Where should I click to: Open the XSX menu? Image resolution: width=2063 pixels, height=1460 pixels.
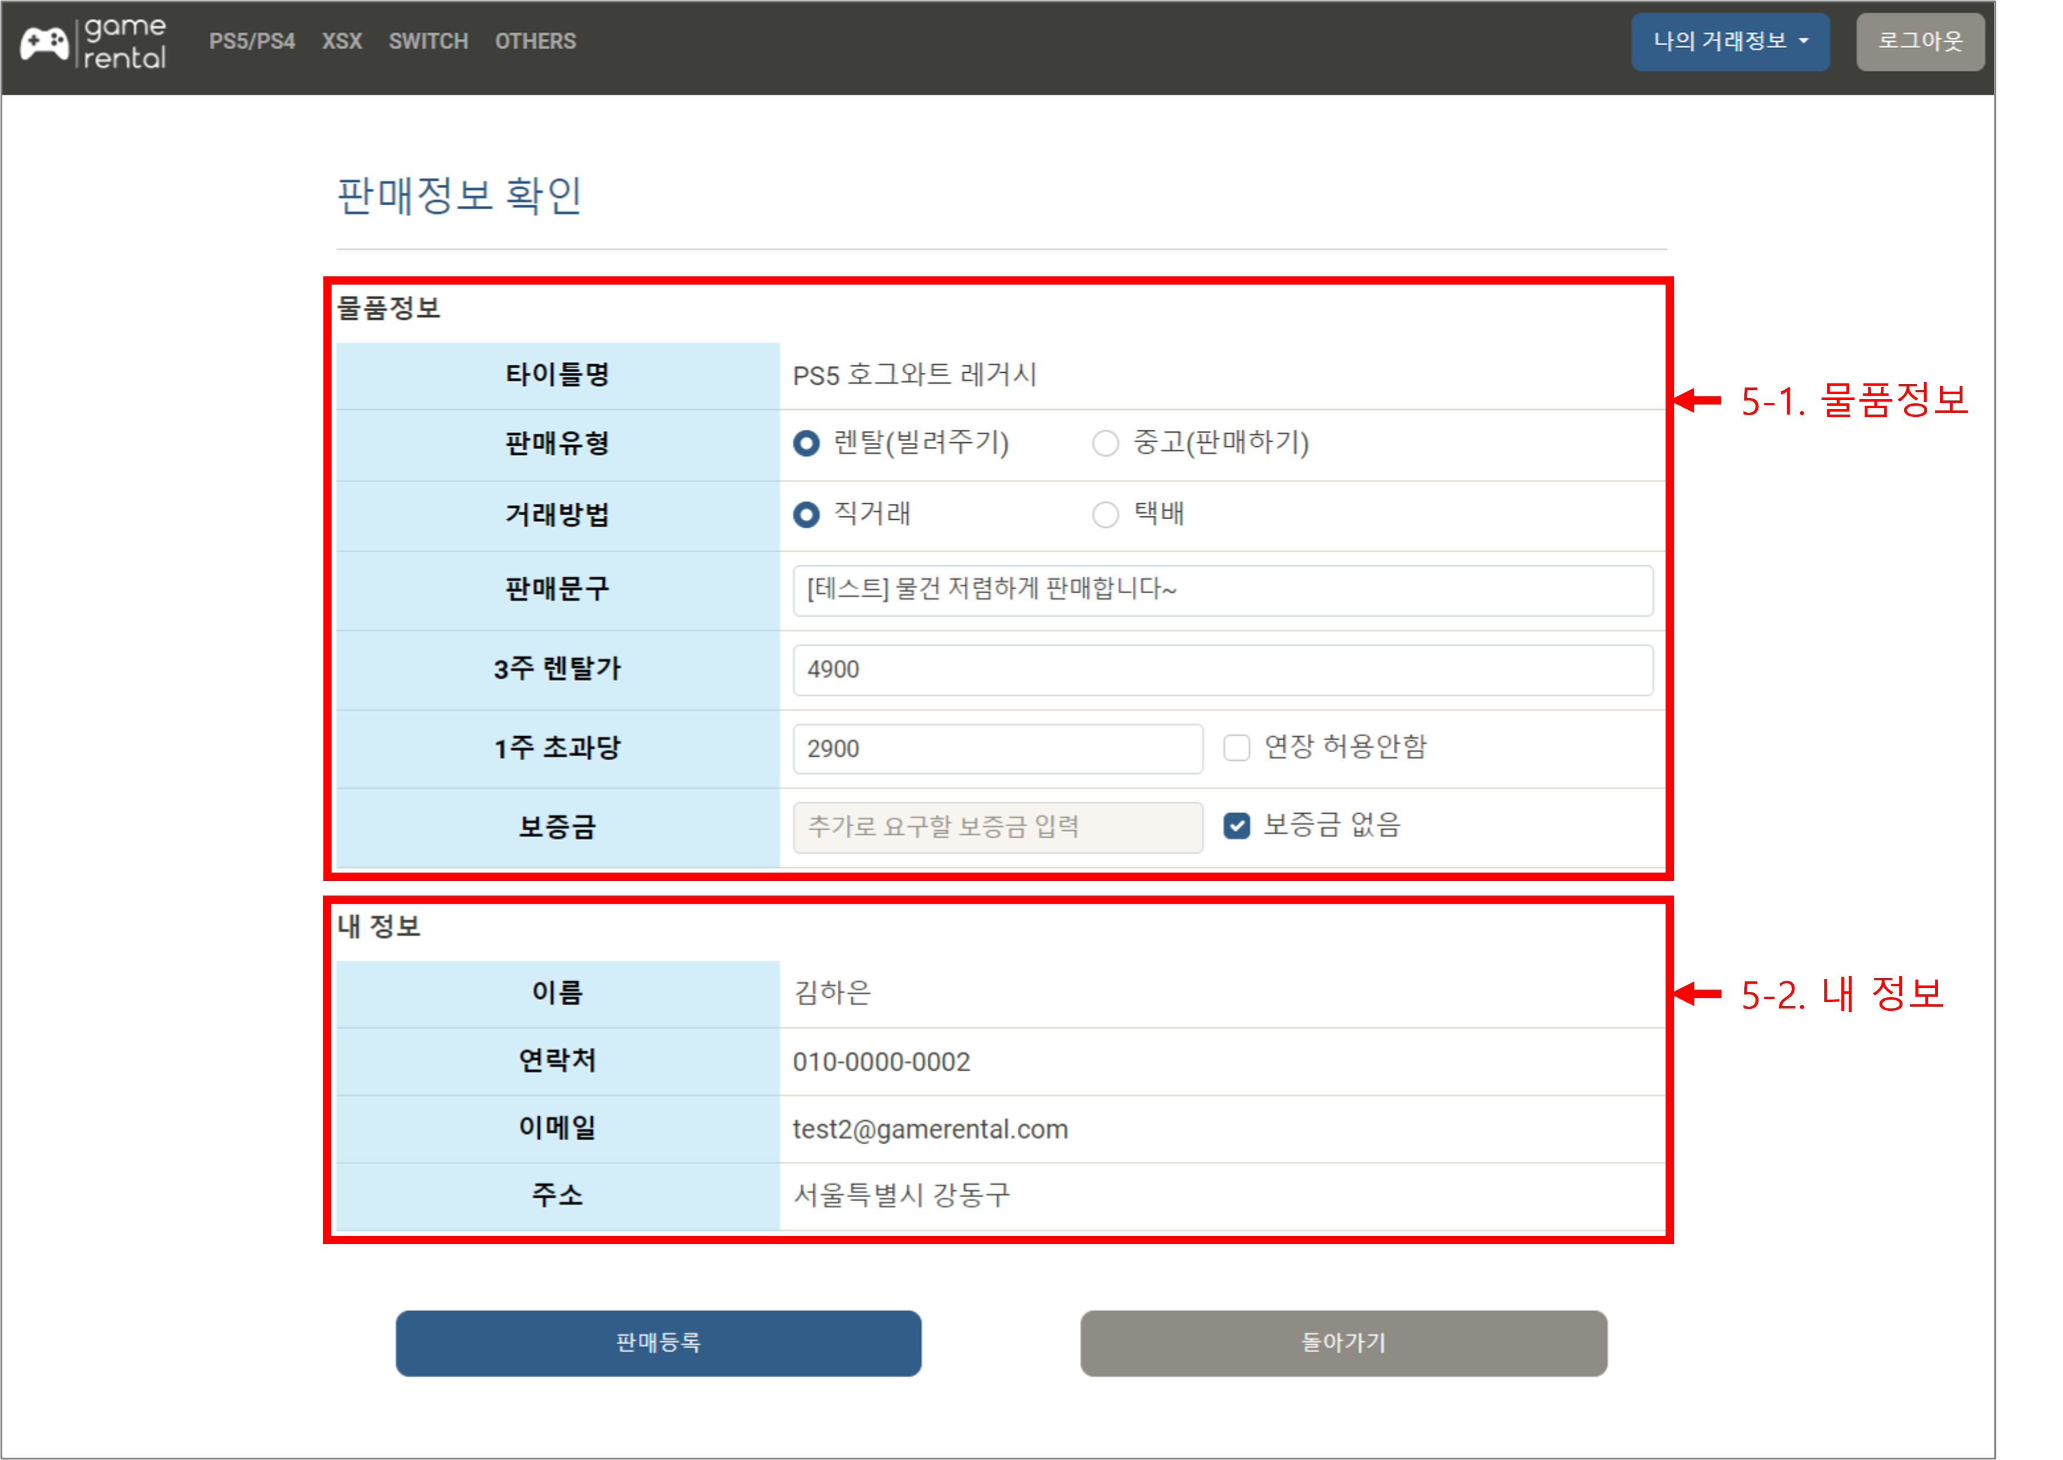click(x=342, y=41)
